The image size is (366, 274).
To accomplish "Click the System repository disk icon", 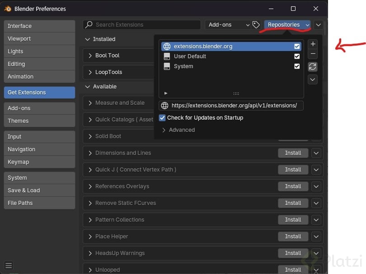I will [167, 66].
